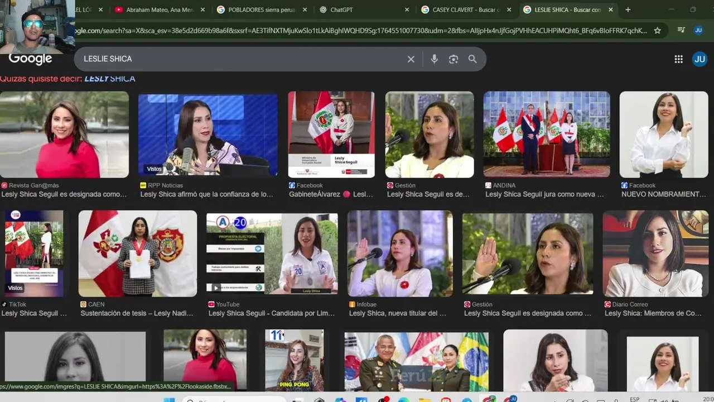Image resolution: width=714 pixels, height=402 pixels.
Task: Close the POBLADORES sierra tab
Action: pyautogui.click(x=305, y=9)
